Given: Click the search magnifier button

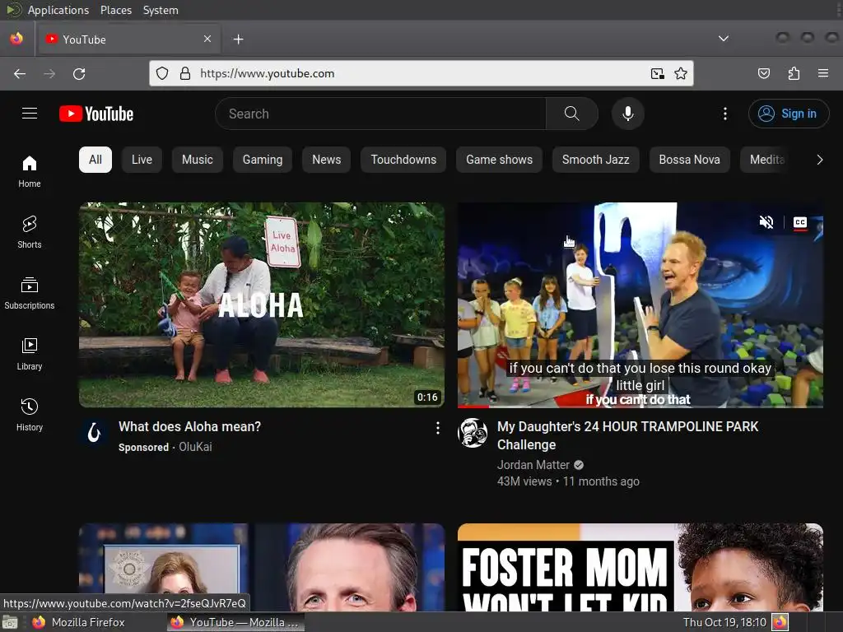Looking at the screenshot, I should (571, 114).
